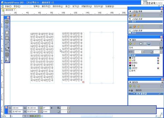Click the zoom 100% field in status bar
164x118 pixels.
point(5,116)
